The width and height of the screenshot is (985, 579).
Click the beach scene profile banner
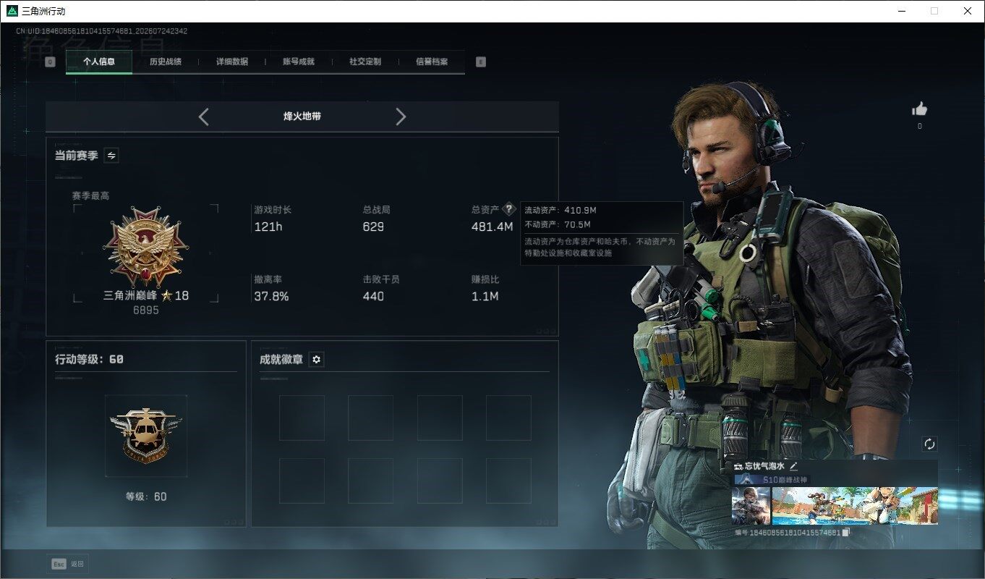coord(855,505)
